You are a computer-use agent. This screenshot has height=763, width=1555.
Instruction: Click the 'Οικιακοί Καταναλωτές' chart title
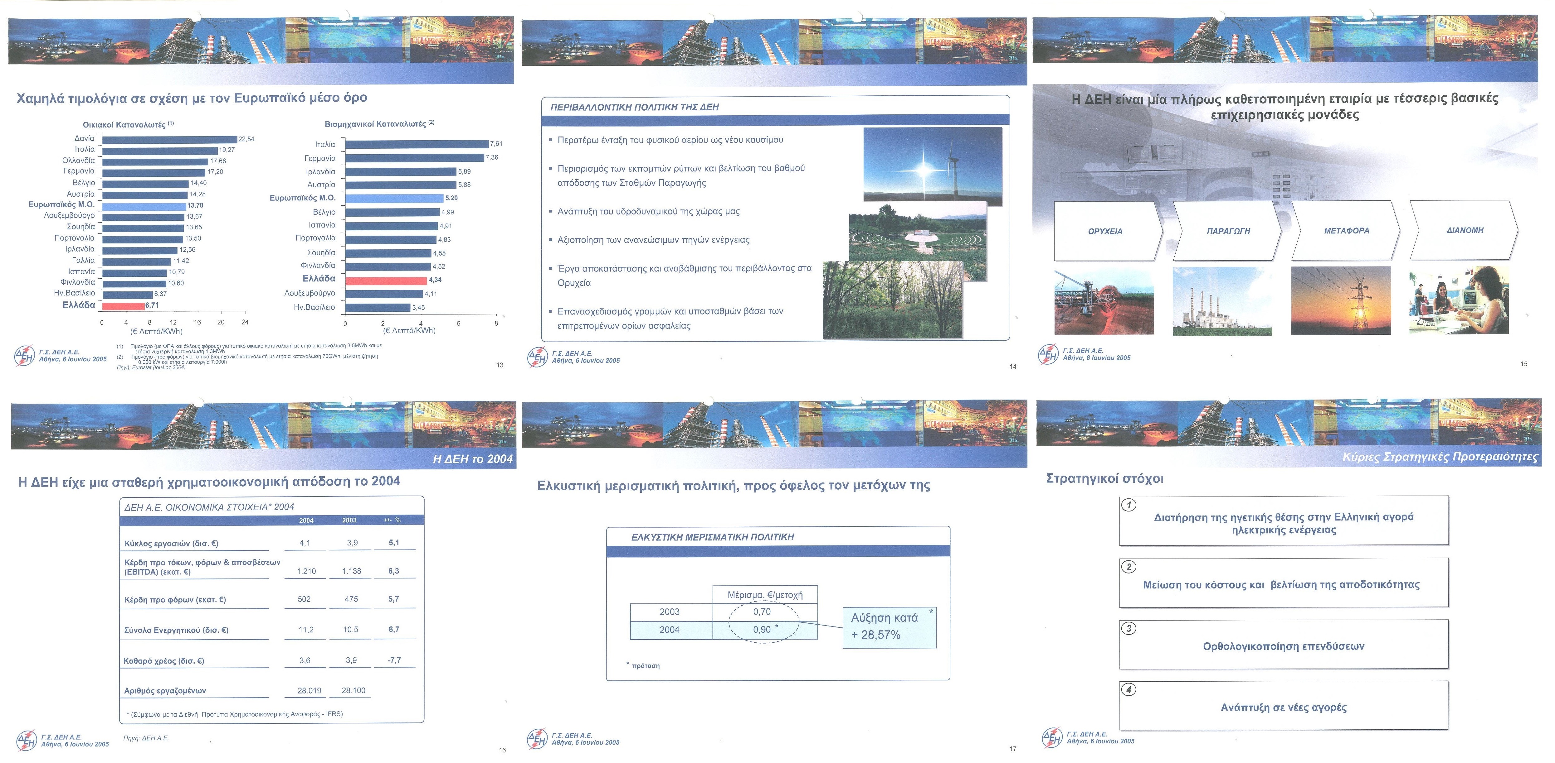click(129, 124)
